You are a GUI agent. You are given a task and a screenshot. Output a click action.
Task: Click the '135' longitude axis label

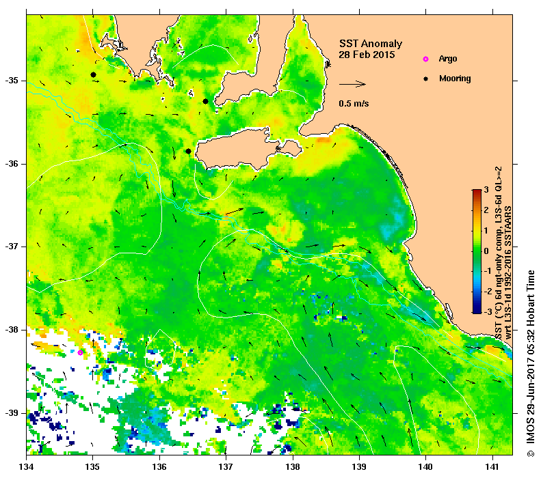point(93,467)
